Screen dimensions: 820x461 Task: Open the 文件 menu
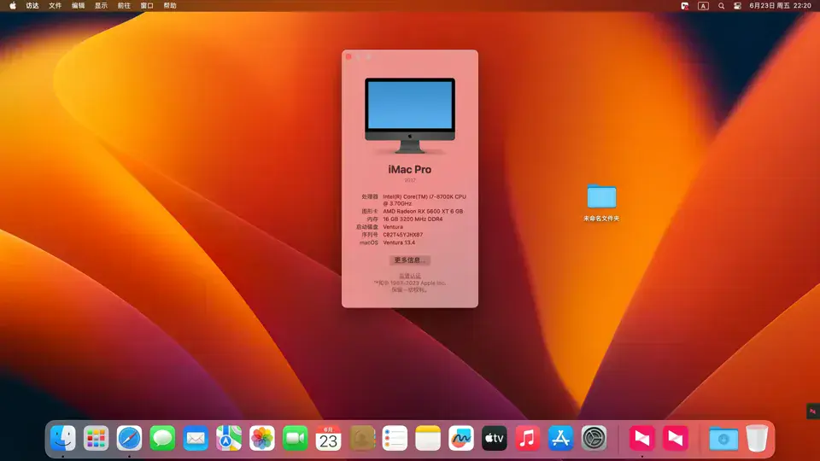coord(55,6)
